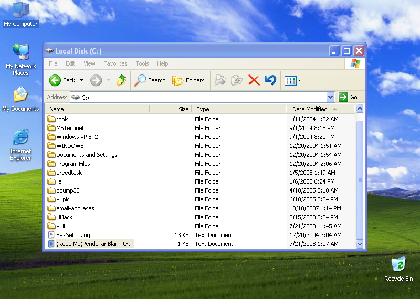This screenshot has height=299, width=420.
Task: Select the FaxSetup.log file
Action: (x=73, y=235)
